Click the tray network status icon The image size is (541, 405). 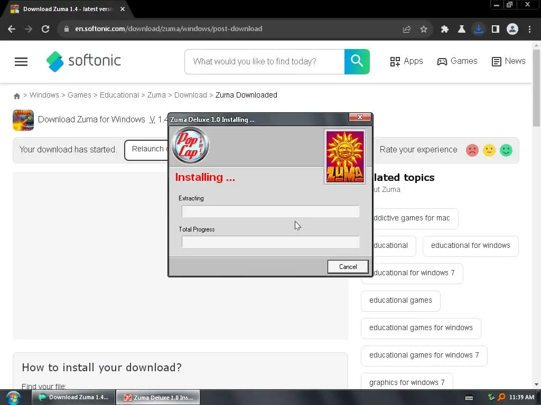[491, 397]
